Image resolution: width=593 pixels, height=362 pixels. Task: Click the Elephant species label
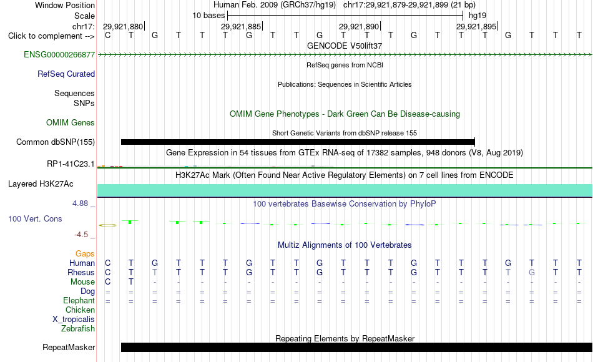[79, 301]
